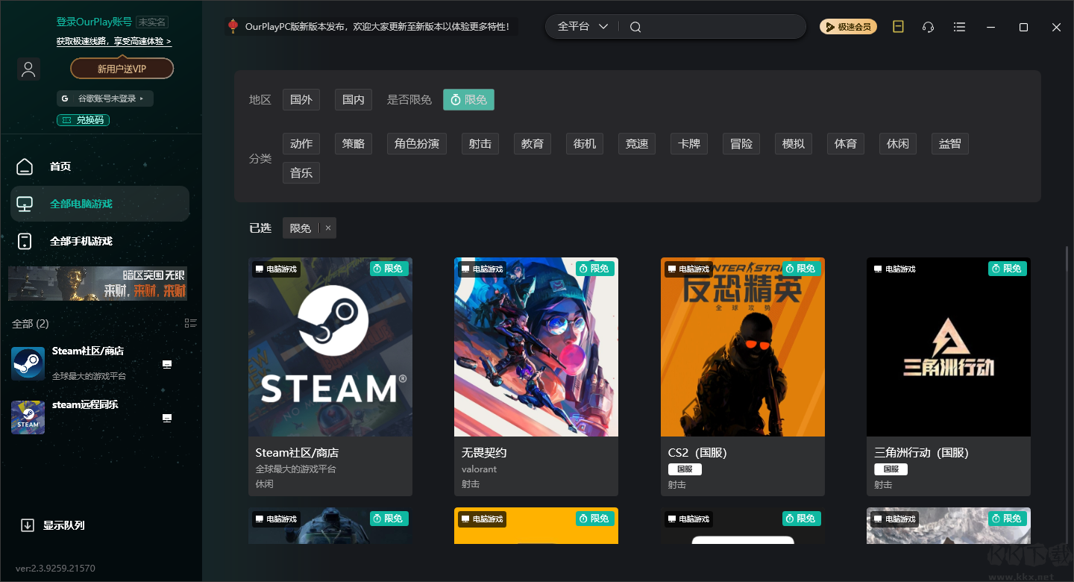Screen dimensions: 1074x582
Task: Click the announcement lantern icon
Action: pyautogui.click(x=233, y=27)
